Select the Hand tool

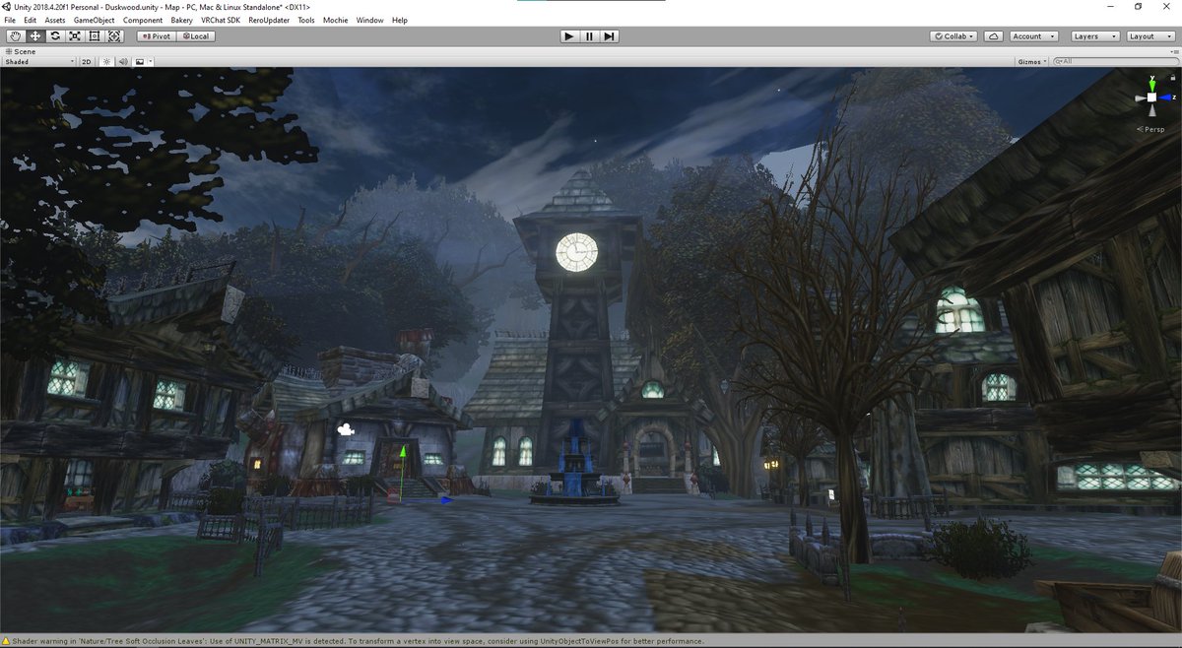point(14,35)
